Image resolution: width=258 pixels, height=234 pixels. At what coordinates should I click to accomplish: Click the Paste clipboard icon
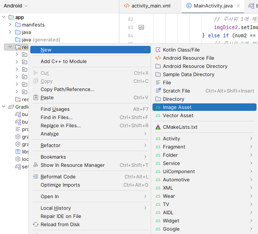coord(36,97)
